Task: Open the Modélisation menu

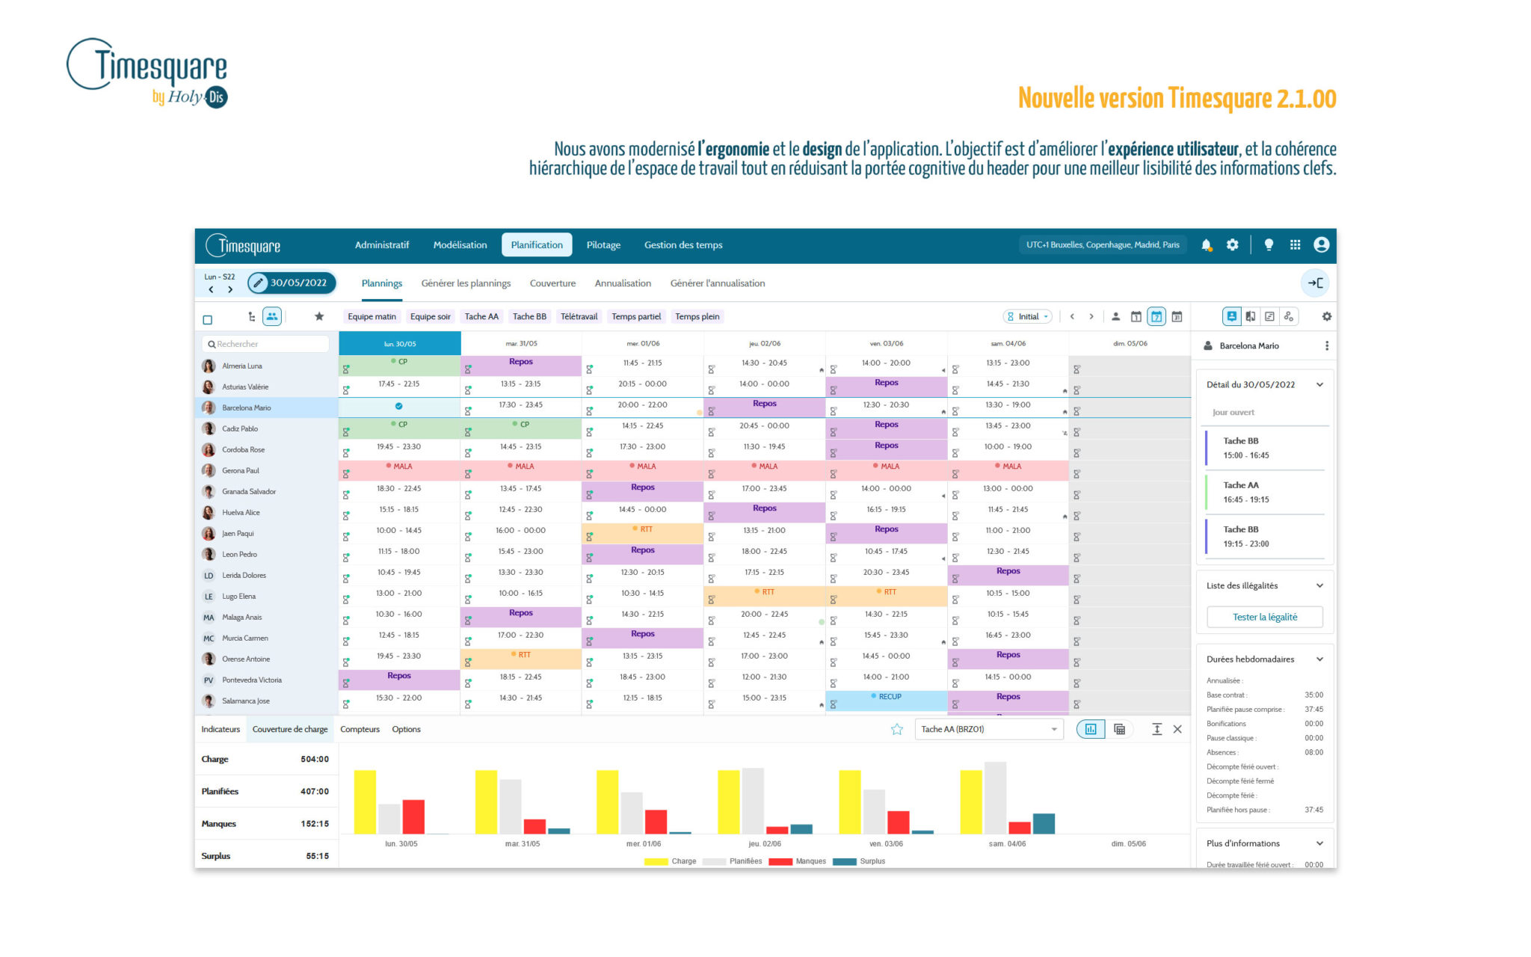Action: [x=460, y=244]
